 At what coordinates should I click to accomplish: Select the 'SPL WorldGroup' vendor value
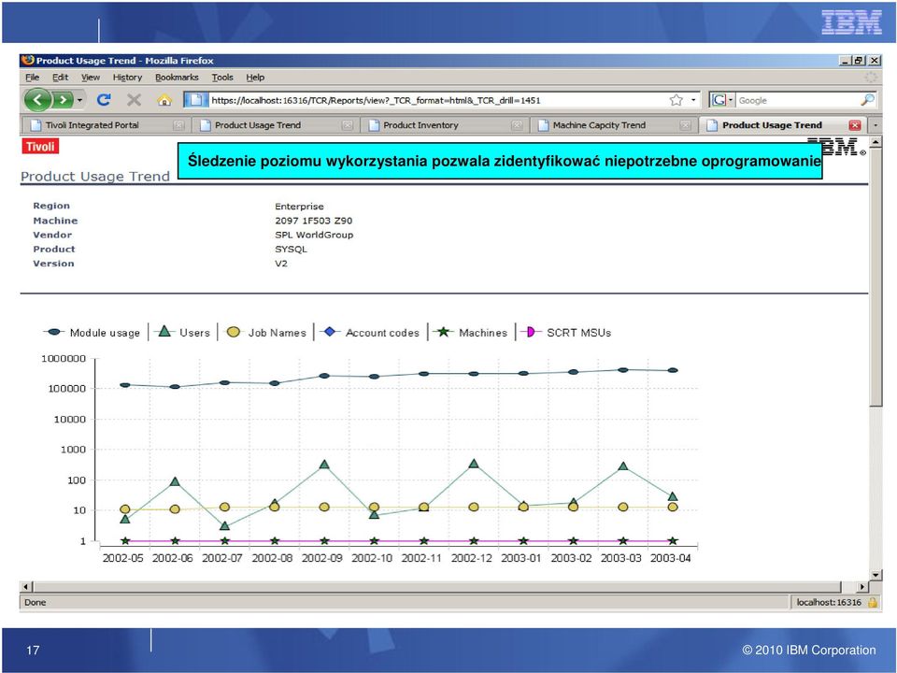point(314,235)
